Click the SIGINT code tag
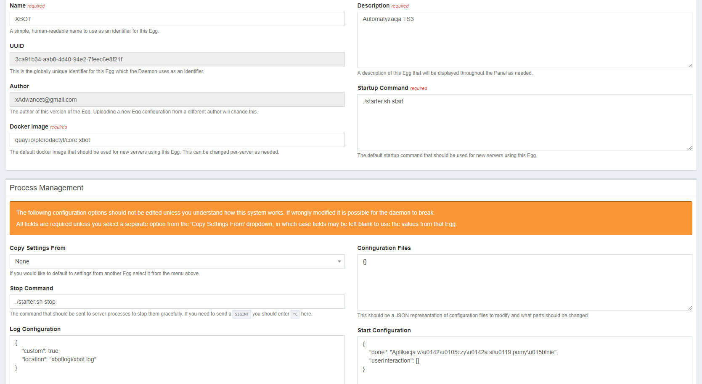This screenshot has height=384, width=702. 241,314
